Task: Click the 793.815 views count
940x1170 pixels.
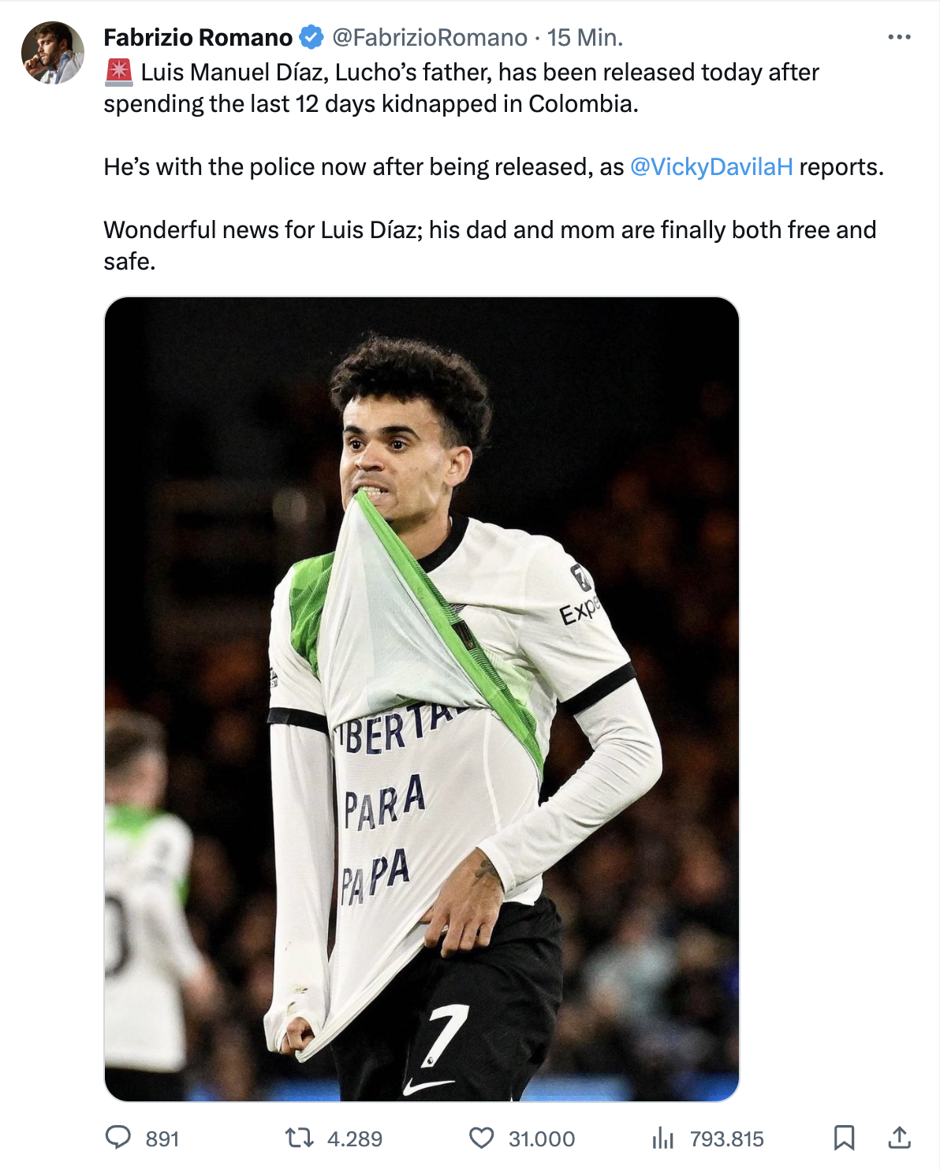Action: 727,1138
